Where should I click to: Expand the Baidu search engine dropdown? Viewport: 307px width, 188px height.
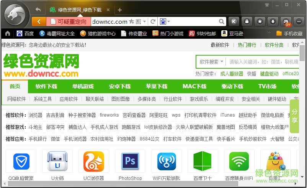(165, 21)
